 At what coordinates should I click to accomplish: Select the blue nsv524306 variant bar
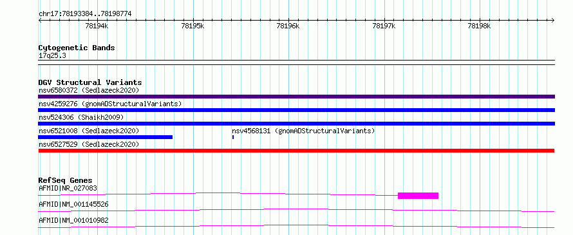(296, 124)
